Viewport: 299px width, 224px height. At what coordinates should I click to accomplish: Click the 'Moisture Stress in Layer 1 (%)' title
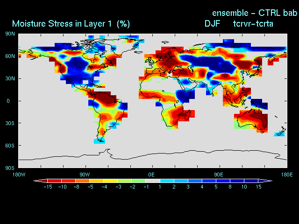click(x=71, y=23)
